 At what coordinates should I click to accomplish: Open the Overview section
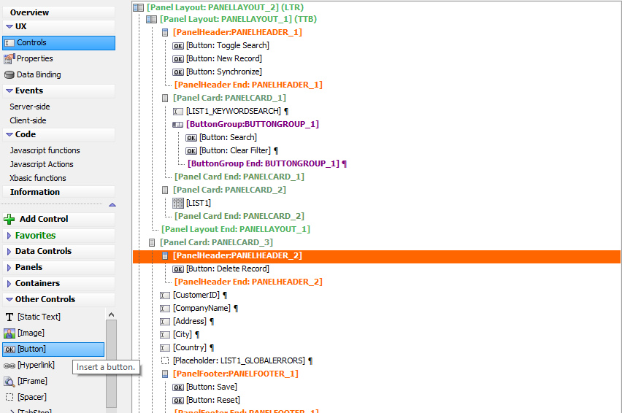tap(58, 12)
